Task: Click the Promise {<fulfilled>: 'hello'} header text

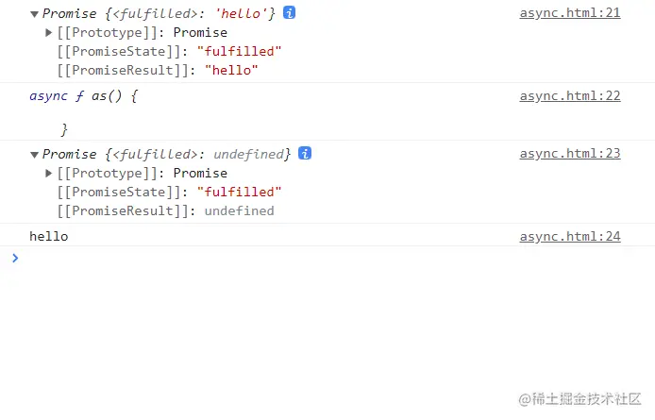Action: (x=159, y=13)
